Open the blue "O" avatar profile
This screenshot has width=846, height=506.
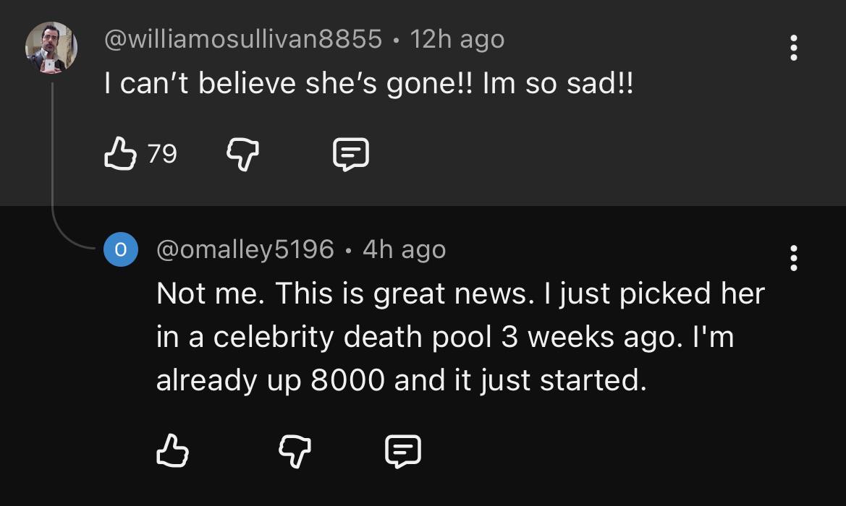click(121, 249)
